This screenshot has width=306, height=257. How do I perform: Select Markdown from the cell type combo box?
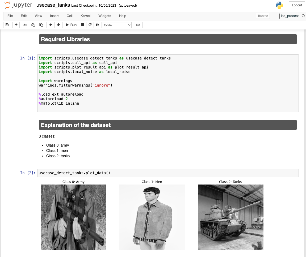click(x=117, y=25)
